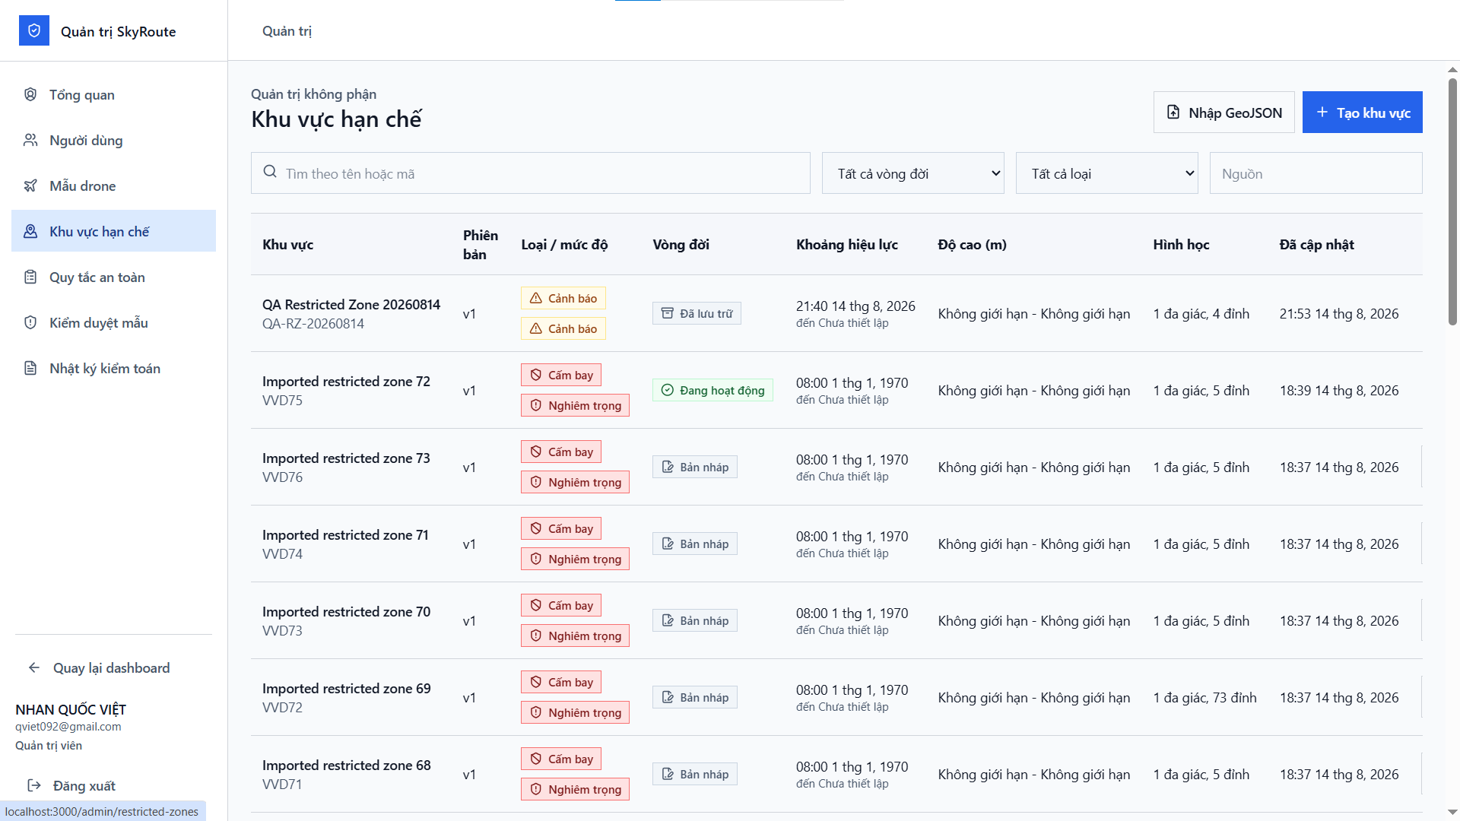Screen dimensions: 1460x821
Task: Click 18:39 14 thg 8, 2026 timestamp
Action: 1338,390
